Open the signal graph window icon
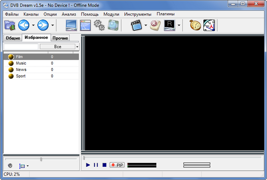The image size is (267, 180). pos(85,25)
